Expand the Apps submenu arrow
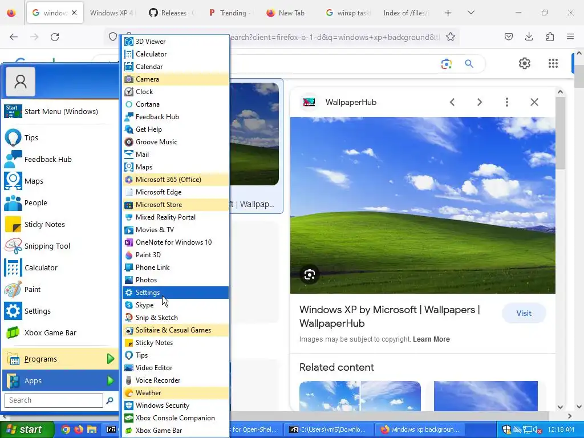This screenshot has height=438, width=584. point(111,380)
